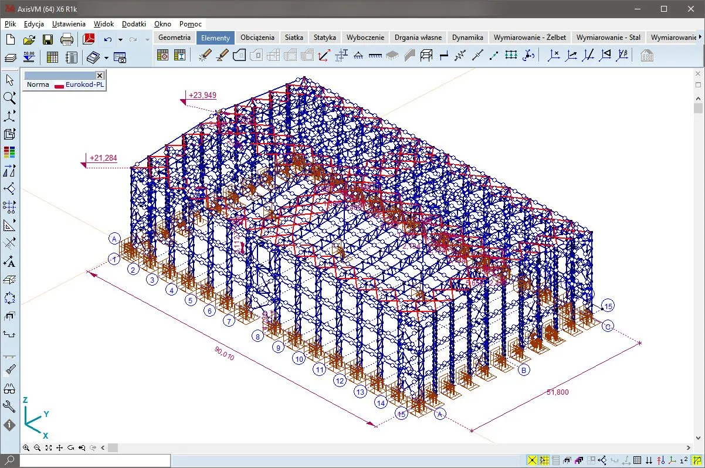This screenshot has width=705, height=468.
Task: Open a model with the folder icon
Action: pyautogui.click(x=29, y=40)
